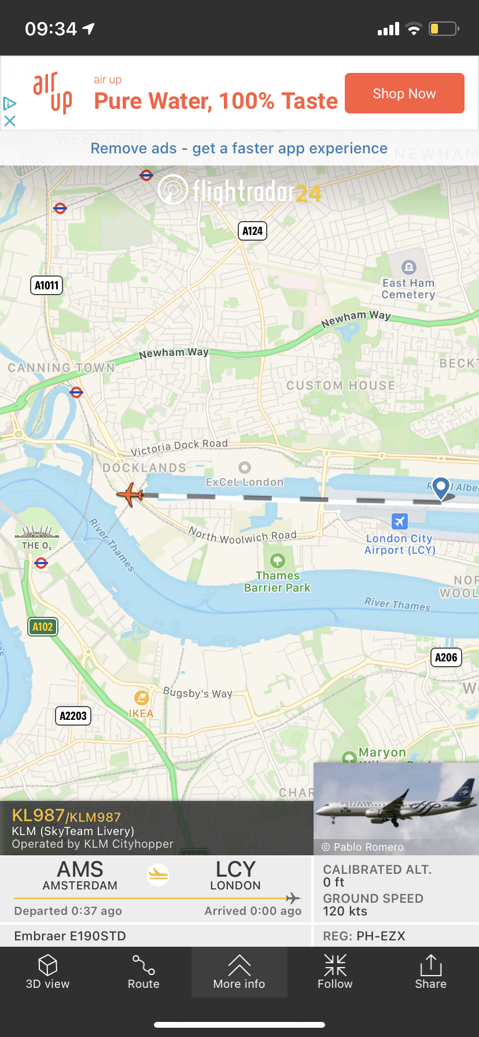Viewport: 479px width, 1037px height.
Task: Tap the AdChoices triangle icon
Action: click(9, 104)
